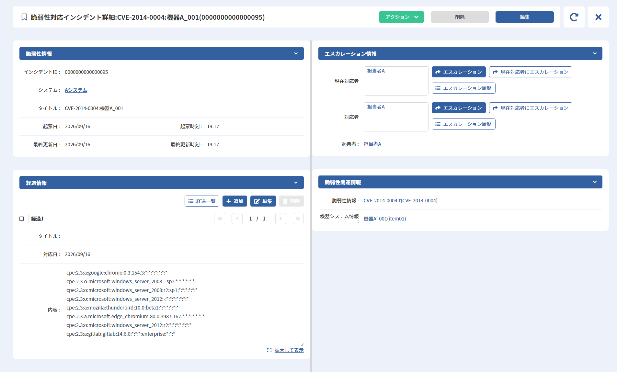Open 担当者A link in 現在対応者 box
Image resolution: width=617 pixels, height=372 pixels.
tap(376, 71)
